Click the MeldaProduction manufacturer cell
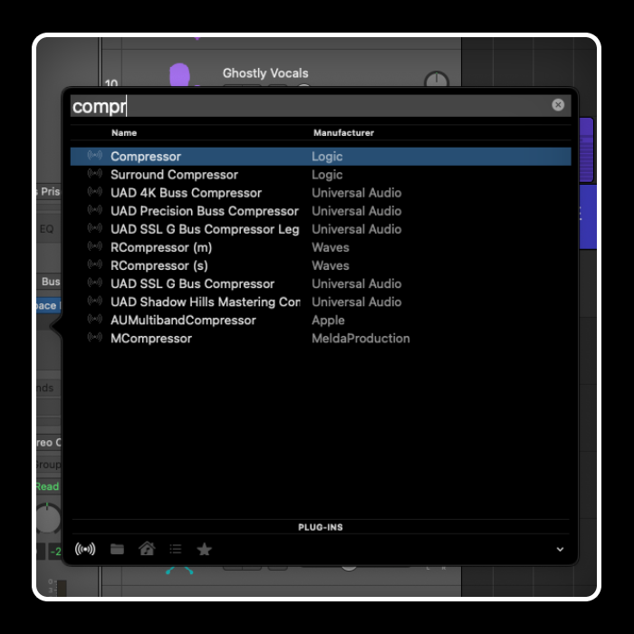 360,339
